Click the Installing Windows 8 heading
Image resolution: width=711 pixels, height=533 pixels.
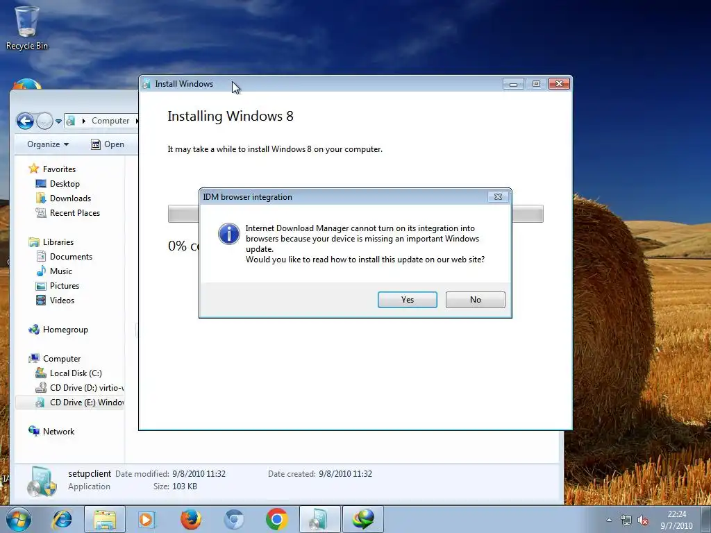(x=231, y=116)
